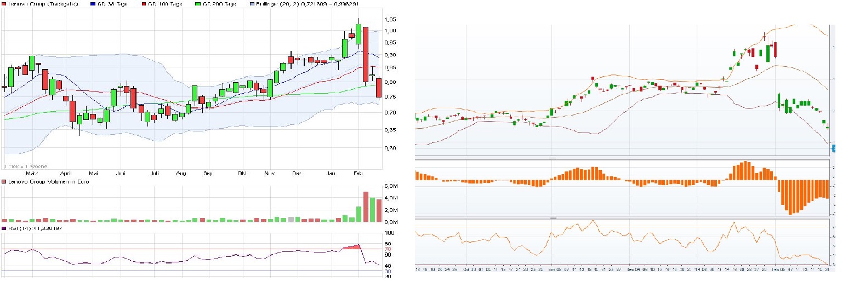Click the Lenovo Group Volumen in Euro swatch
The width and height of the screenshot is (848, 287).
click(x=4, y=181)
